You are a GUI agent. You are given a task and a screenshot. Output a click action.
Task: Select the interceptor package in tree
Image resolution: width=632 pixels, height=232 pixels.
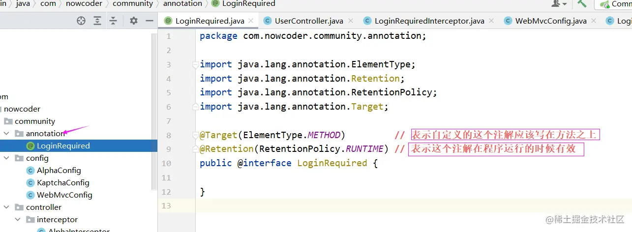pyautogui.click(x=57, y=219)
